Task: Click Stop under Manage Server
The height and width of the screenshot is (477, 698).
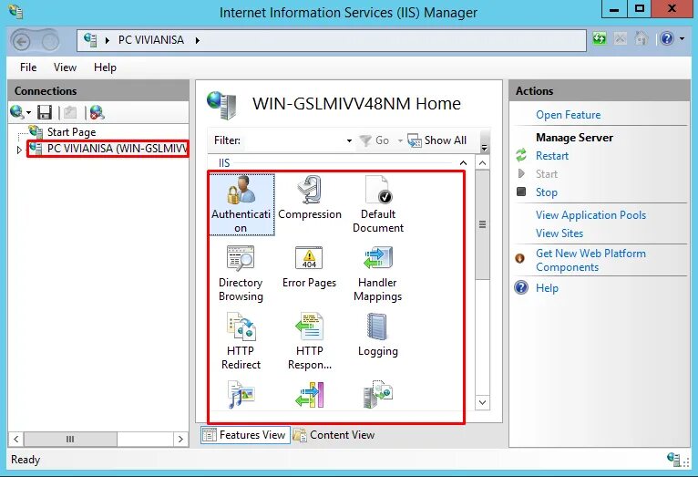Action: click(x=546, y=192)
